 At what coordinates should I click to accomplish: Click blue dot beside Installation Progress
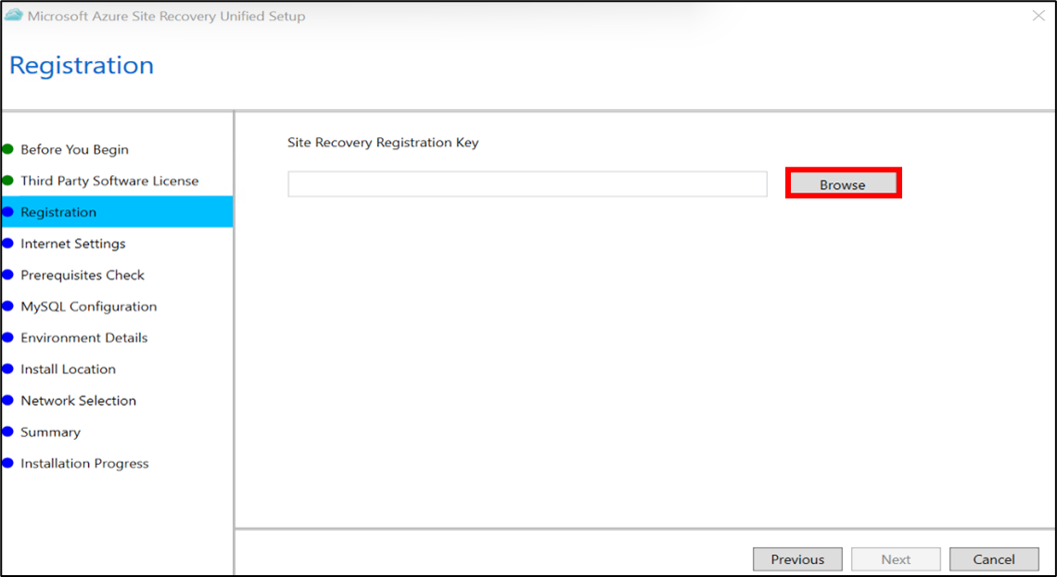[x=7, y=463]
